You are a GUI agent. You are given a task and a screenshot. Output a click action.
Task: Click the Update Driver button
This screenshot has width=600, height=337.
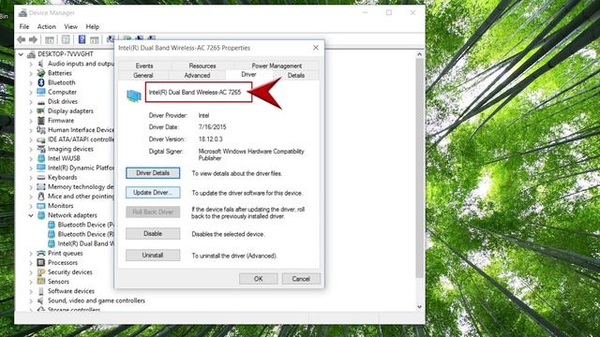click(153, 193)
